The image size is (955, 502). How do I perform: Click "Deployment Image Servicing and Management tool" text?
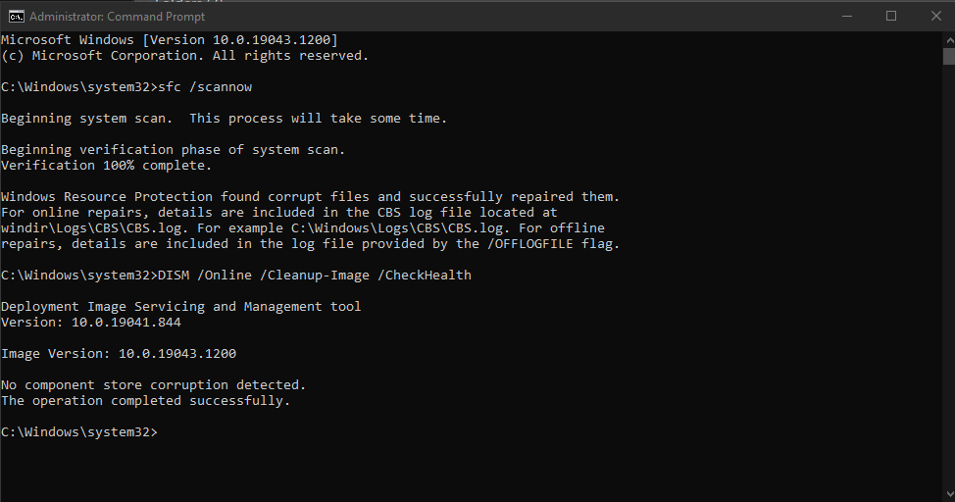[x=180, y=307]
